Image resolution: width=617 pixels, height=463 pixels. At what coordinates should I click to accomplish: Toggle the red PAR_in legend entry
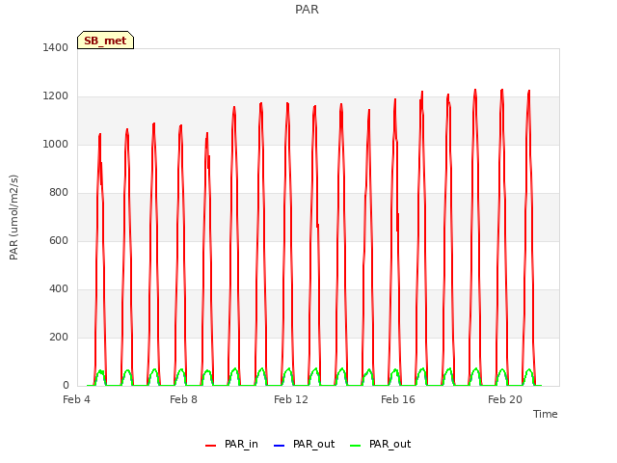click(x=231, y=444)
